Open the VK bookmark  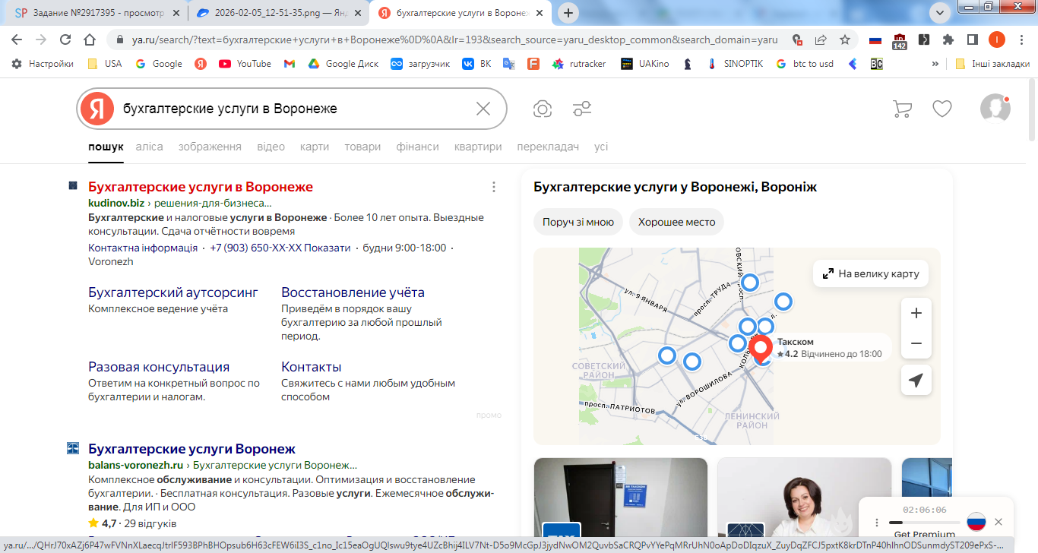pyautogui.click(x=476, y=64)
